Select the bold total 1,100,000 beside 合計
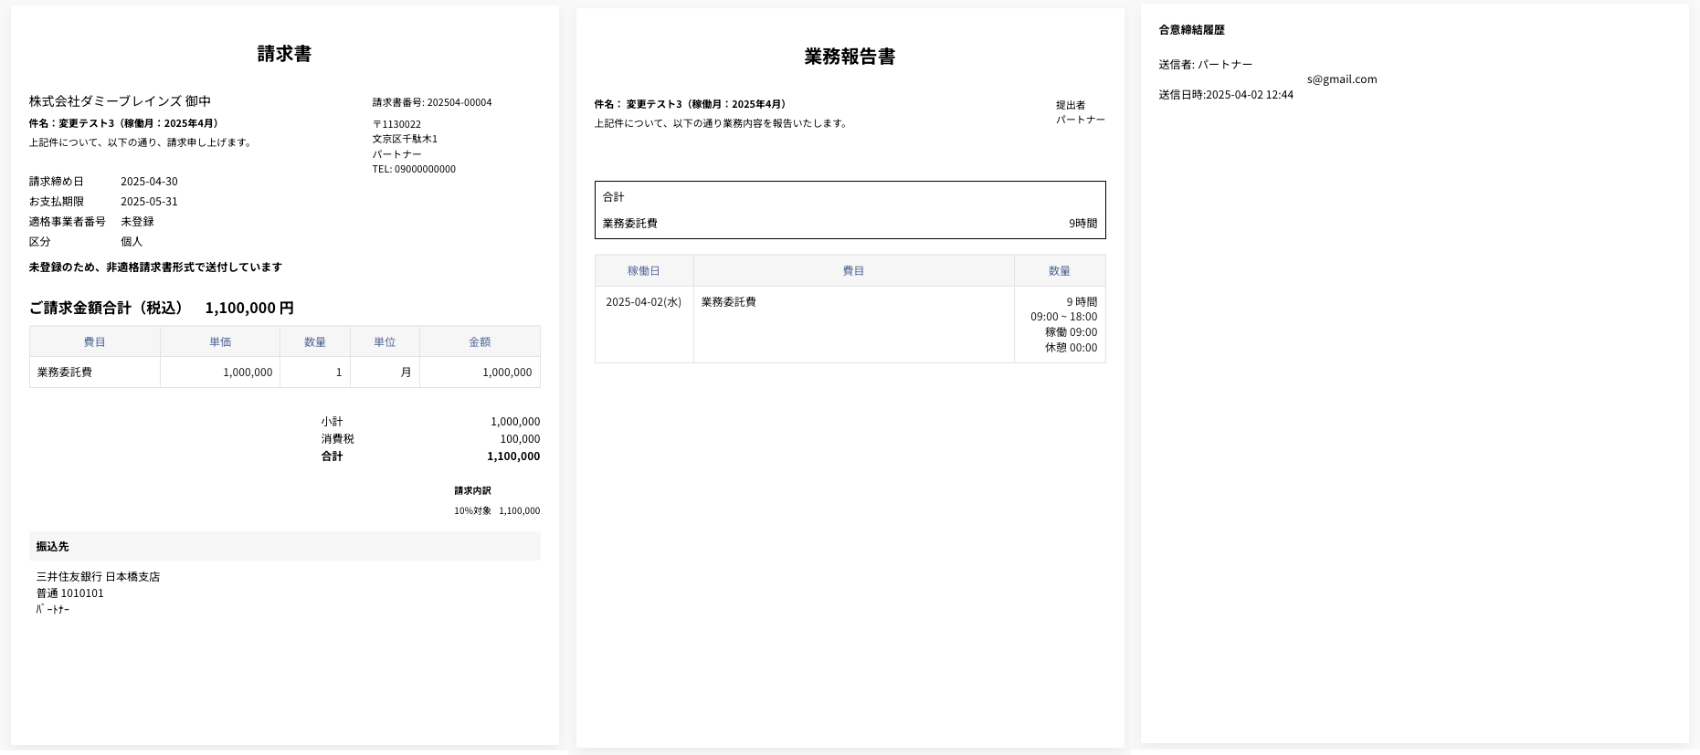 (x=513, y=456)
